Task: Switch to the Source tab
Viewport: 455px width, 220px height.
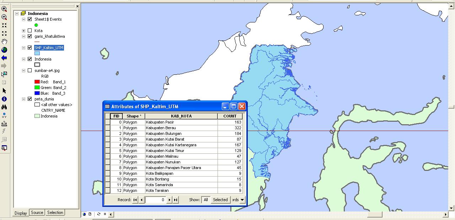Action: tap(37, 213)
